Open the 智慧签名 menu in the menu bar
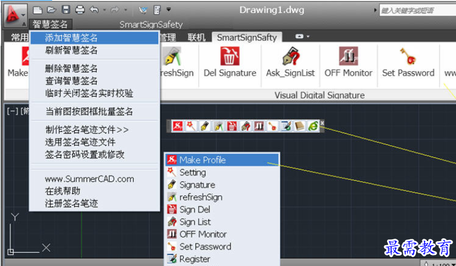456x266 pixels. click(x=50, y=24)
